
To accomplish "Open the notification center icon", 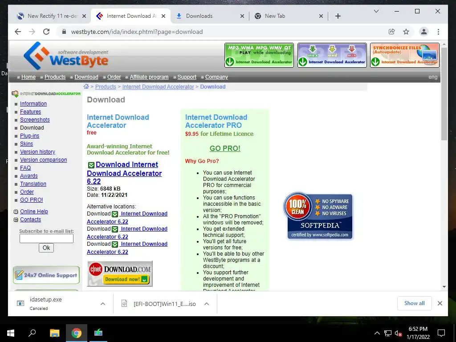I will coord(441,333).
